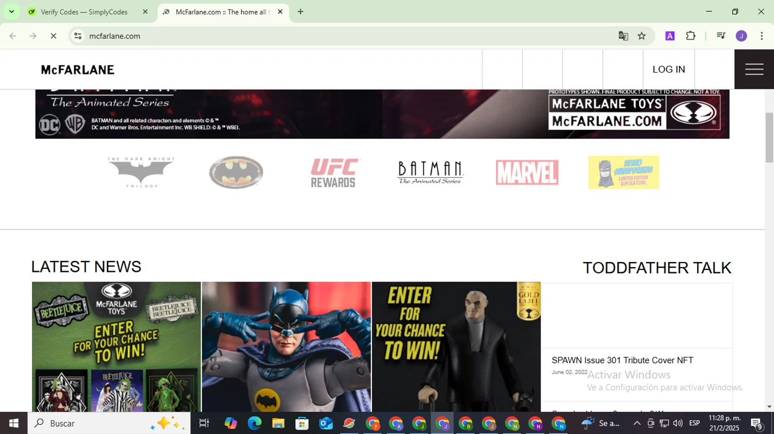Click the June 02, 2022 date
This screenshot has height=434, width=774.
569,372
